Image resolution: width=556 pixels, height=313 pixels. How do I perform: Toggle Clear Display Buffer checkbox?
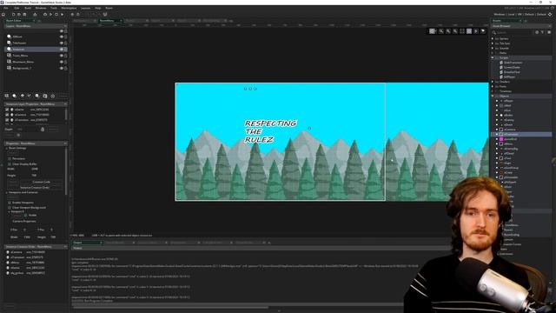coord(10,164)
